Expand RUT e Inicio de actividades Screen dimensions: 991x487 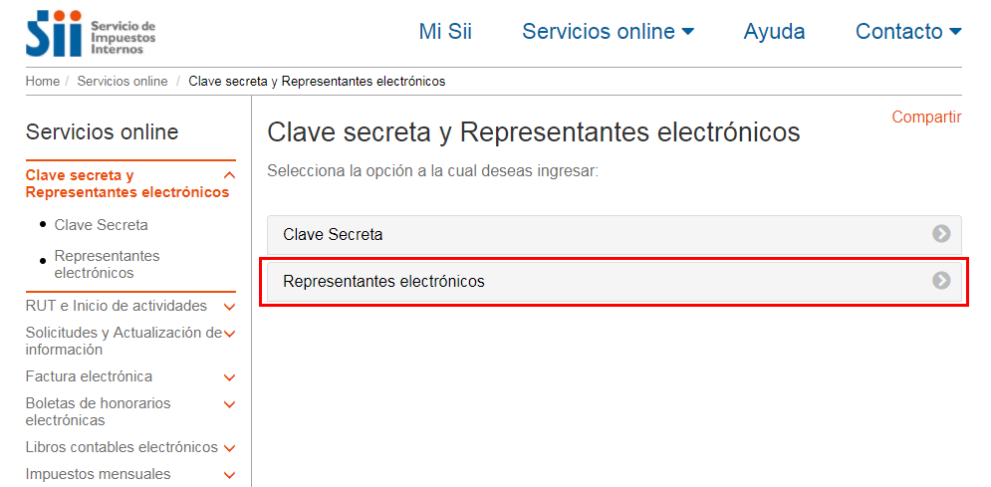pyautogui.click(x=229, y=307)
